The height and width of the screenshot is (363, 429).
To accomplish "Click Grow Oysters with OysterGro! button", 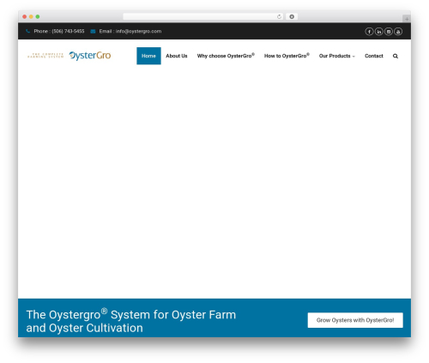I will 355,320.
